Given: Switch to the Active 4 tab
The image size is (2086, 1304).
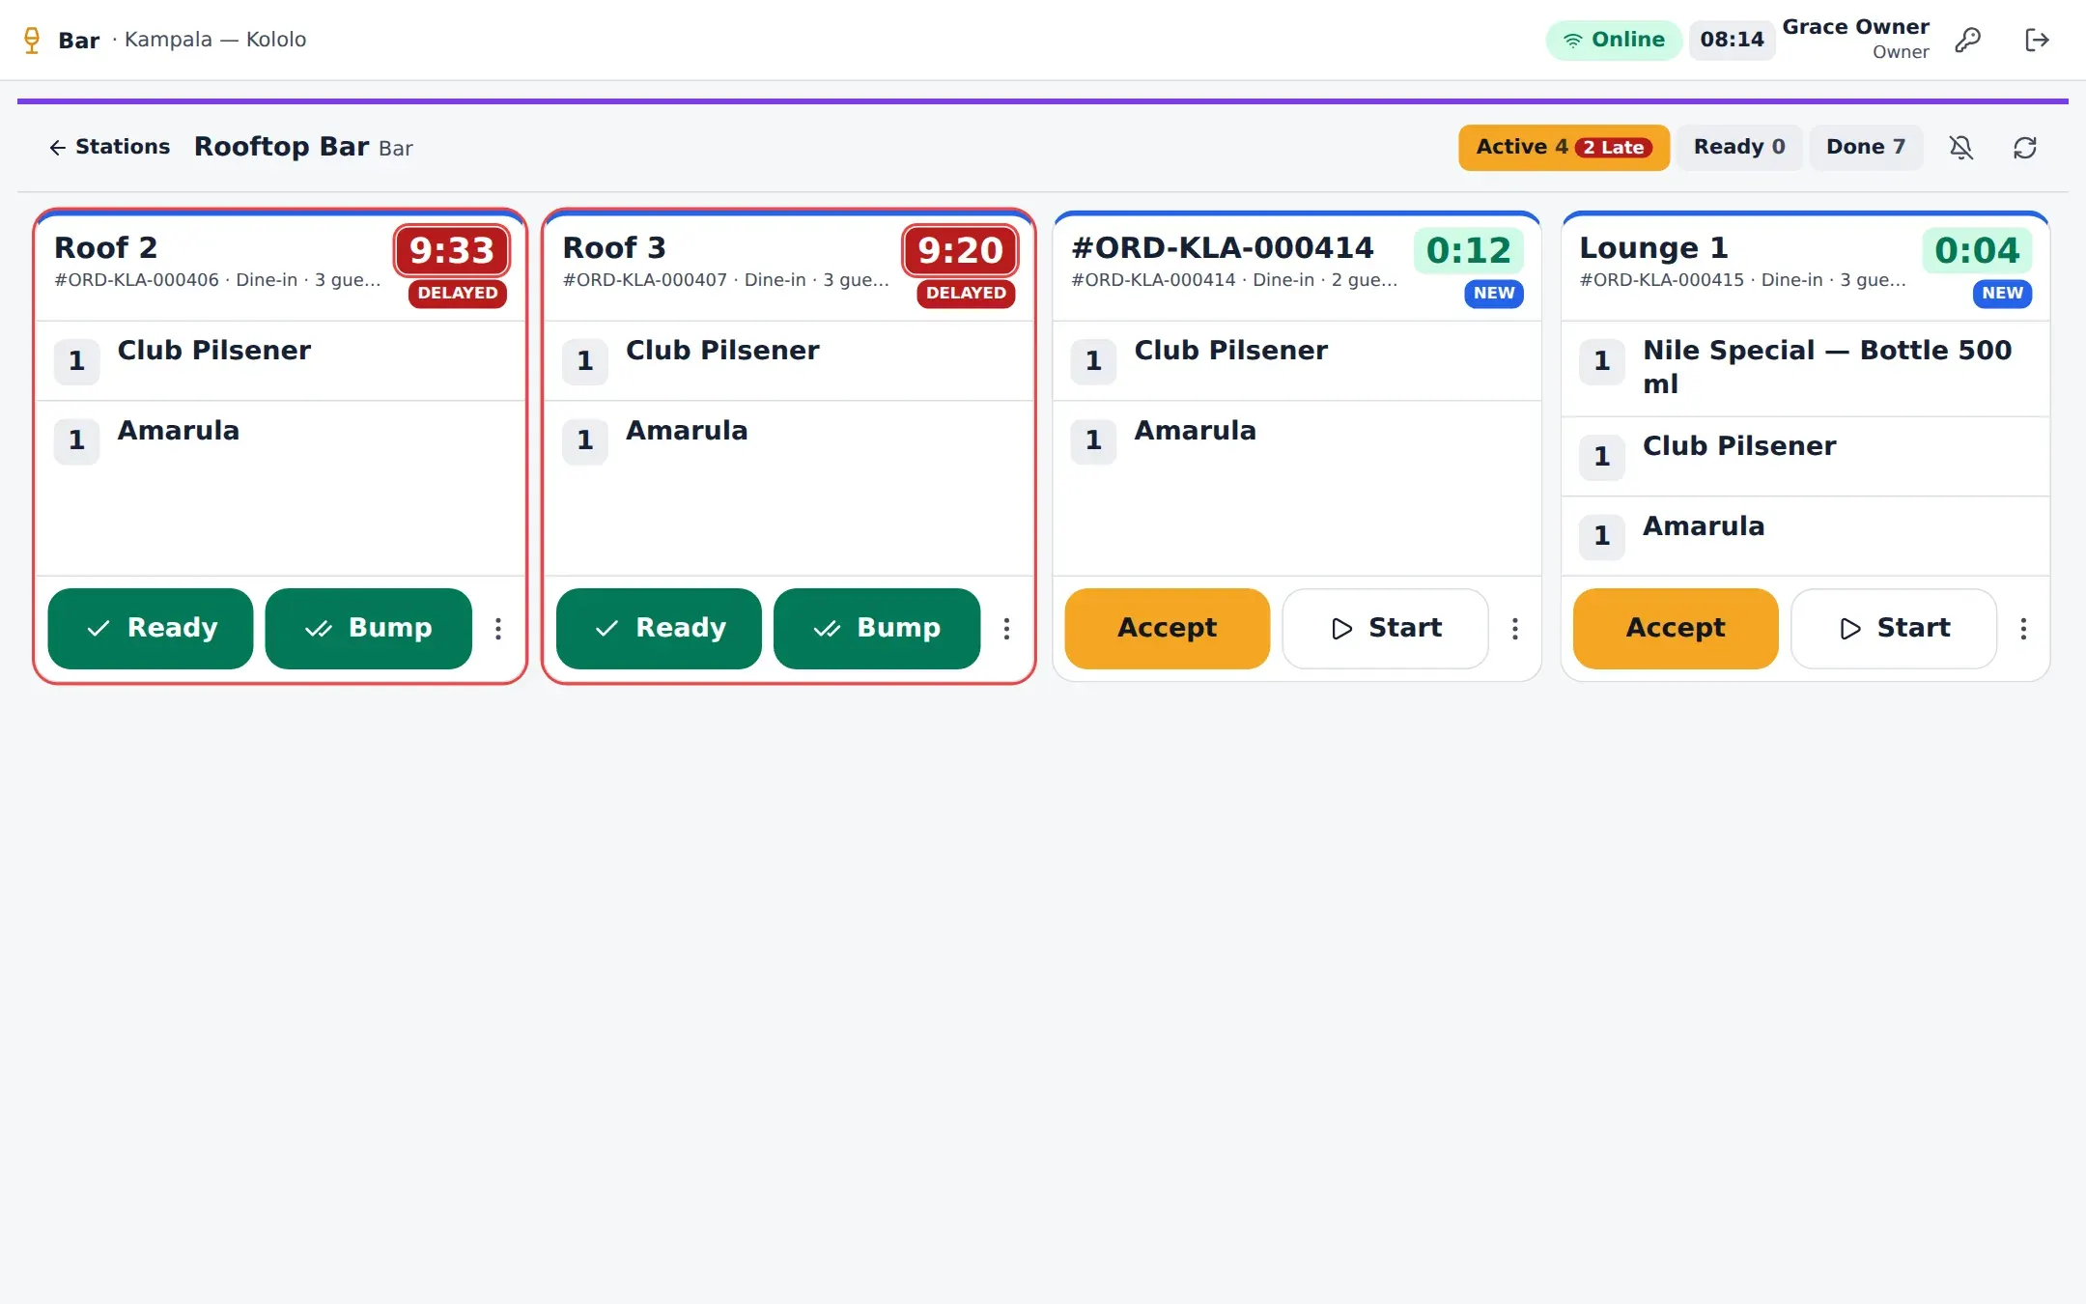Looking at the screenshot, I should [x=1564, y=147].
